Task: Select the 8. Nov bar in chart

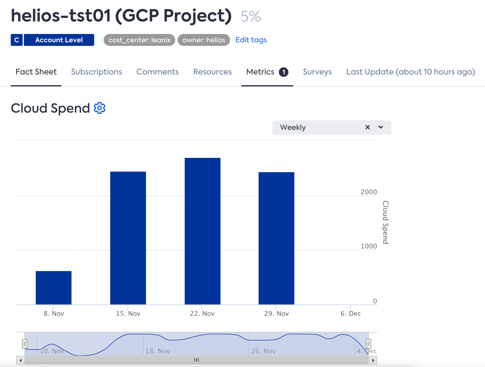Action: pyautogui.click(x=54, y=288)
